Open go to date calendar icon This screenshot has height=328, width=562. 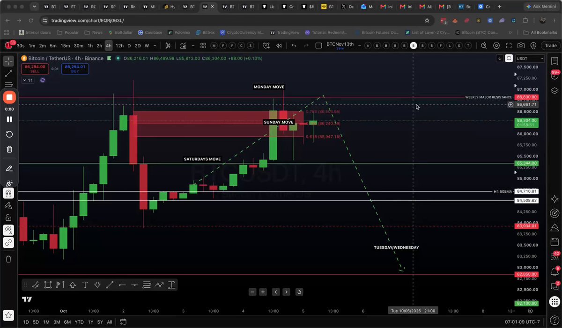(123, 322)
